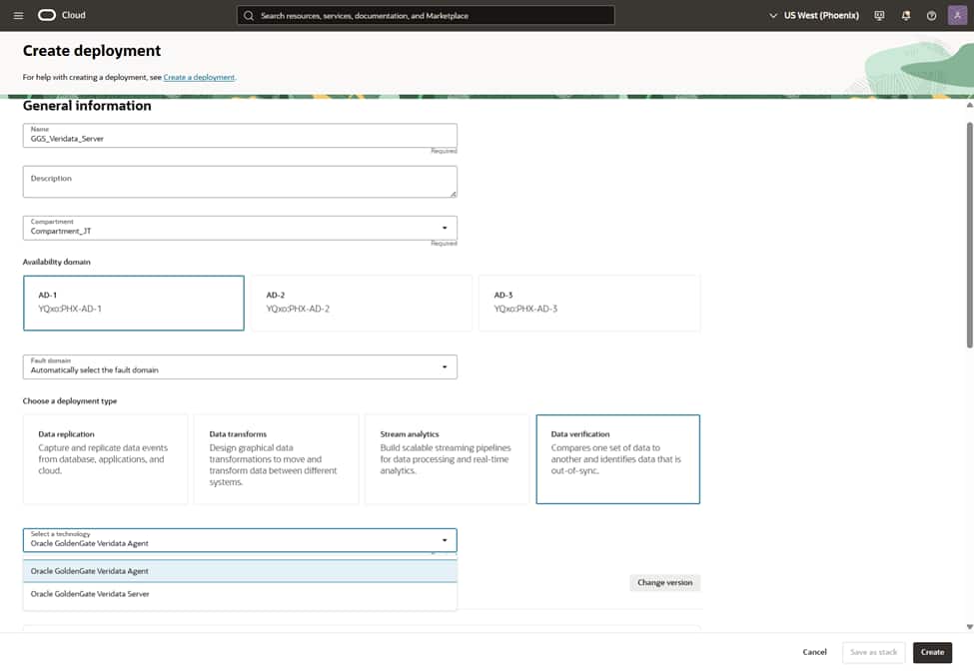This screenshot has width=974, height=671.
Task: Click the Cancel button
Action: coord(814,652)
